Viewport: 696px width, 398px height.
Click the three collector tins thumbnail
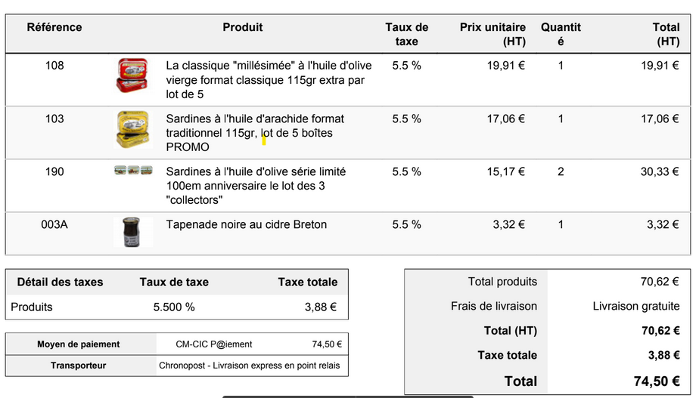coord(133,171)
